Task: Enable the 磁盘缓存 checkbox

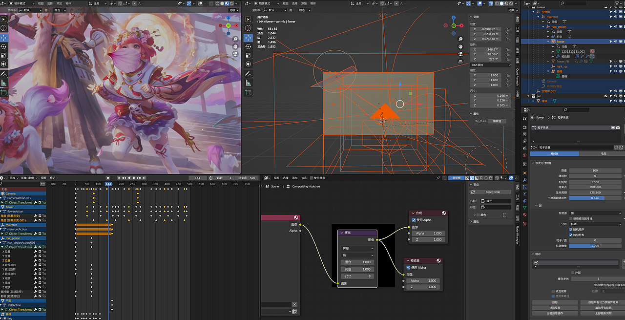Action: tap(553, 291)
